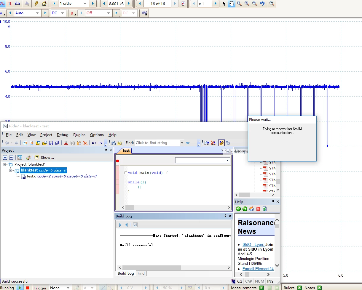Open channel A Auto range dropdown
362x290 pixels.
[37, 13]
